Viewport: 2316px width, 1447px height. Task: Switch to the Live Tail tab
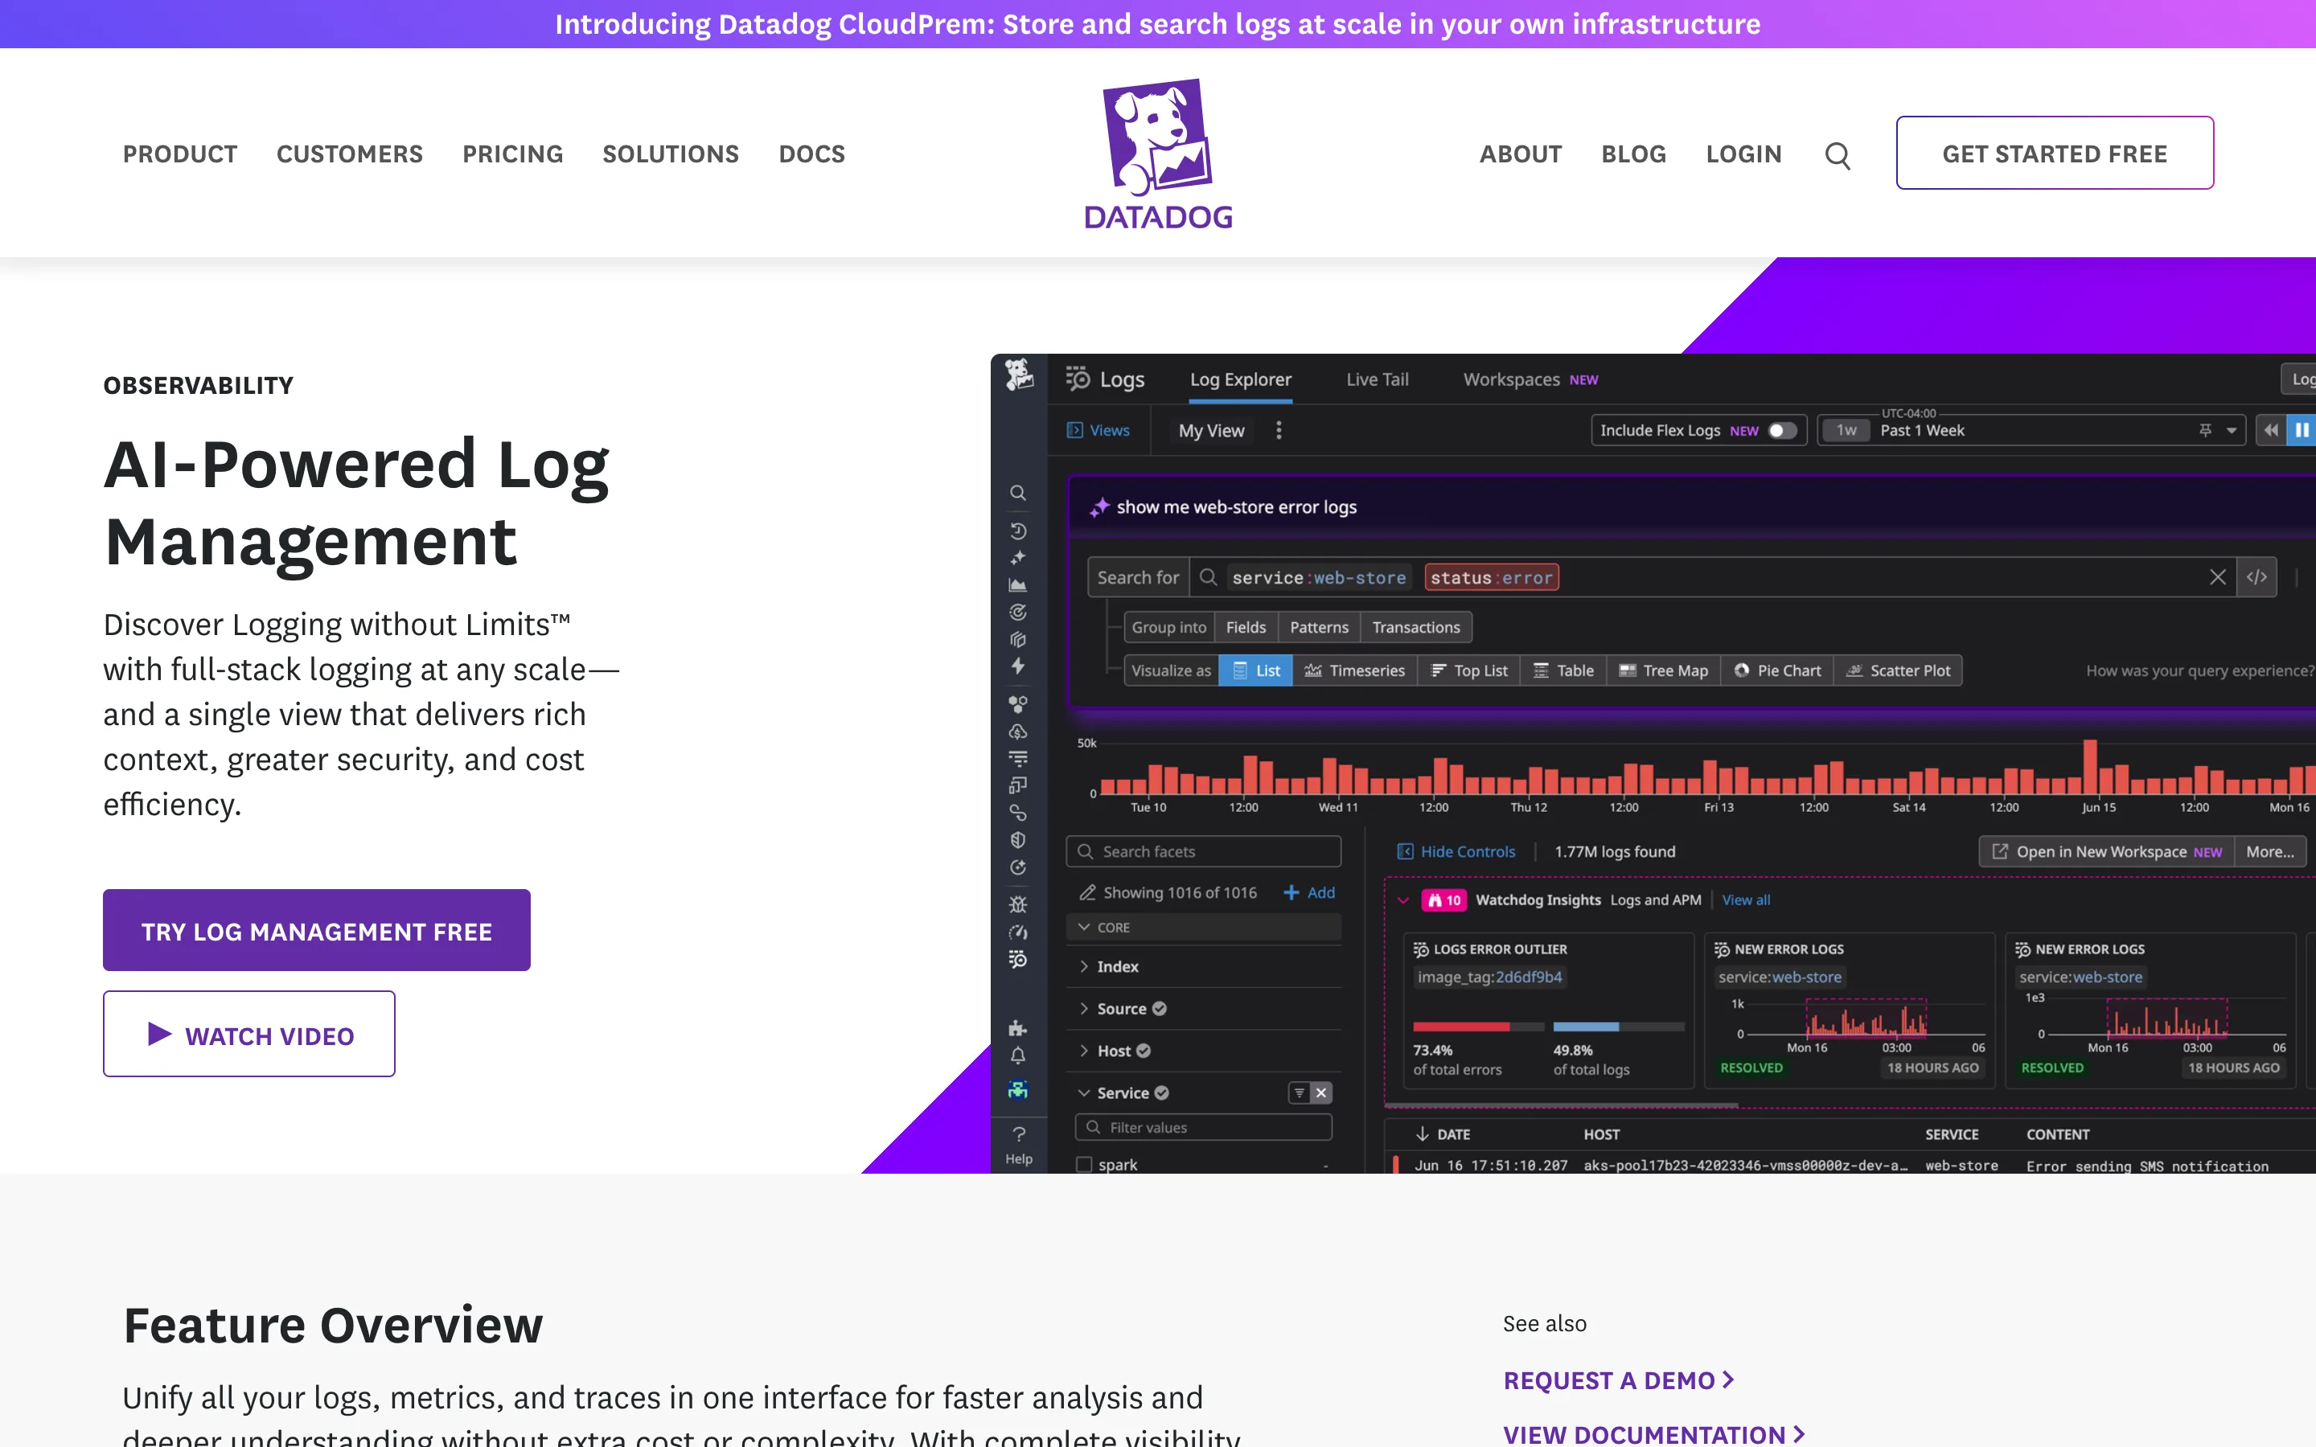(1378, 380)
